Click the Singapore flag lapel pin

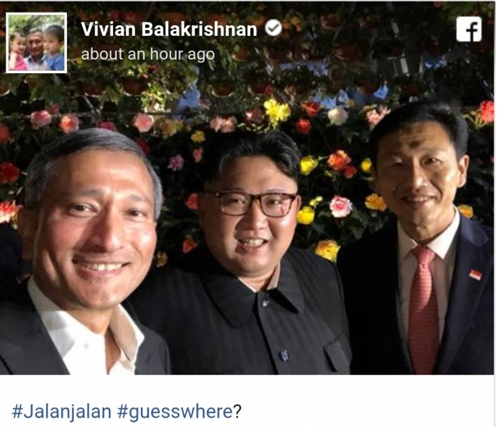point(475,274)
